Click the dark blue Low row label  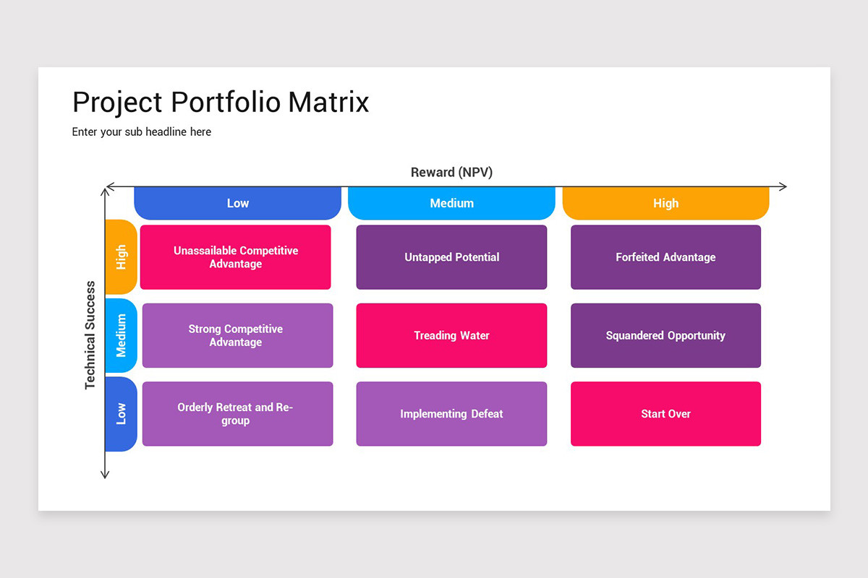click(121, 414)
